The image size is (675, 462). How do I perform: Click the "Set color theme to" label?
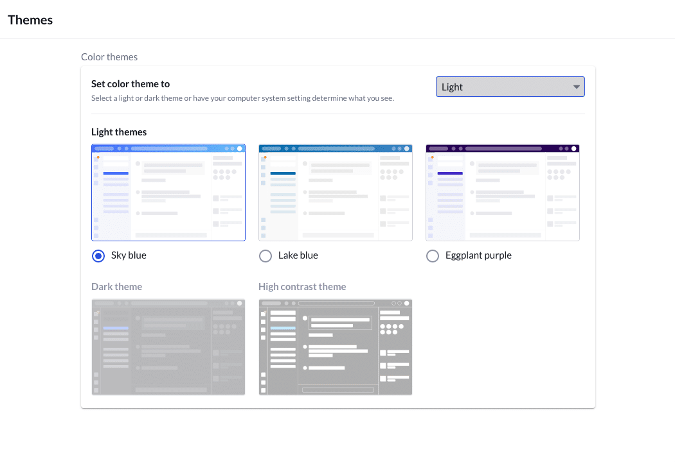130,84
